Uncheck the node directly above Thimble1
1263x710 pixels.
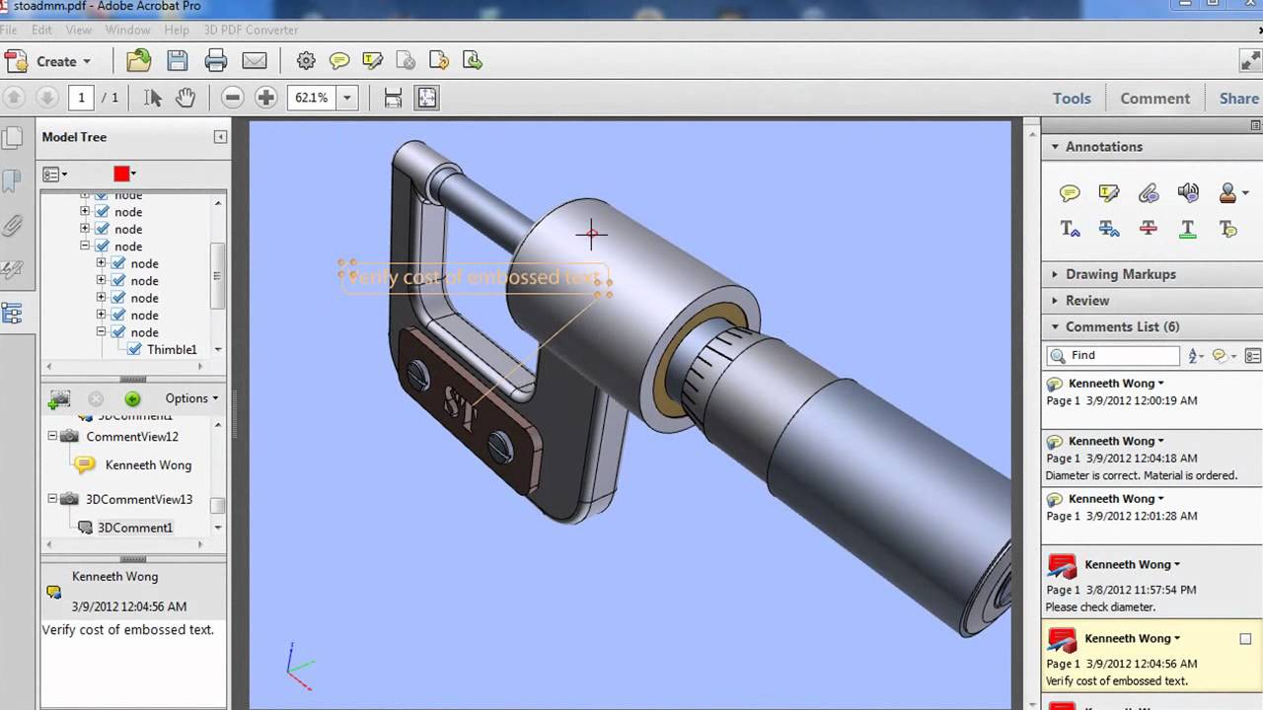click(118, 332)
